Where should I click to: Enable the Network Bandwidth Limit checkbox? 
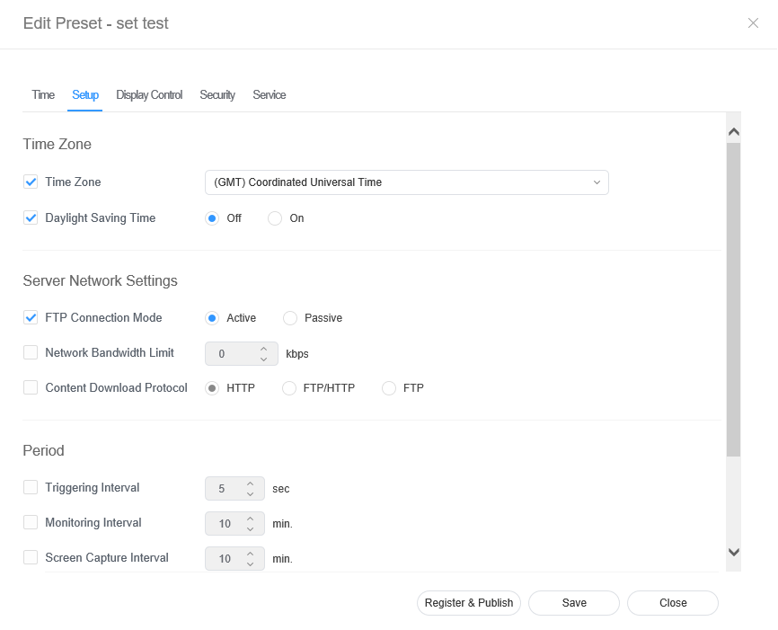31,353
